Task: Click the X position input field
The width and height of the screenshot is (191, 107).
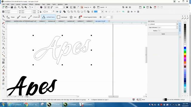Action: coord(12,11)
